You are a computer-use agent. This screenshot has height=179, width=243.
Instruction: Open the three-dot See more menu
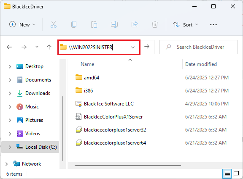(x=213, y=25)
